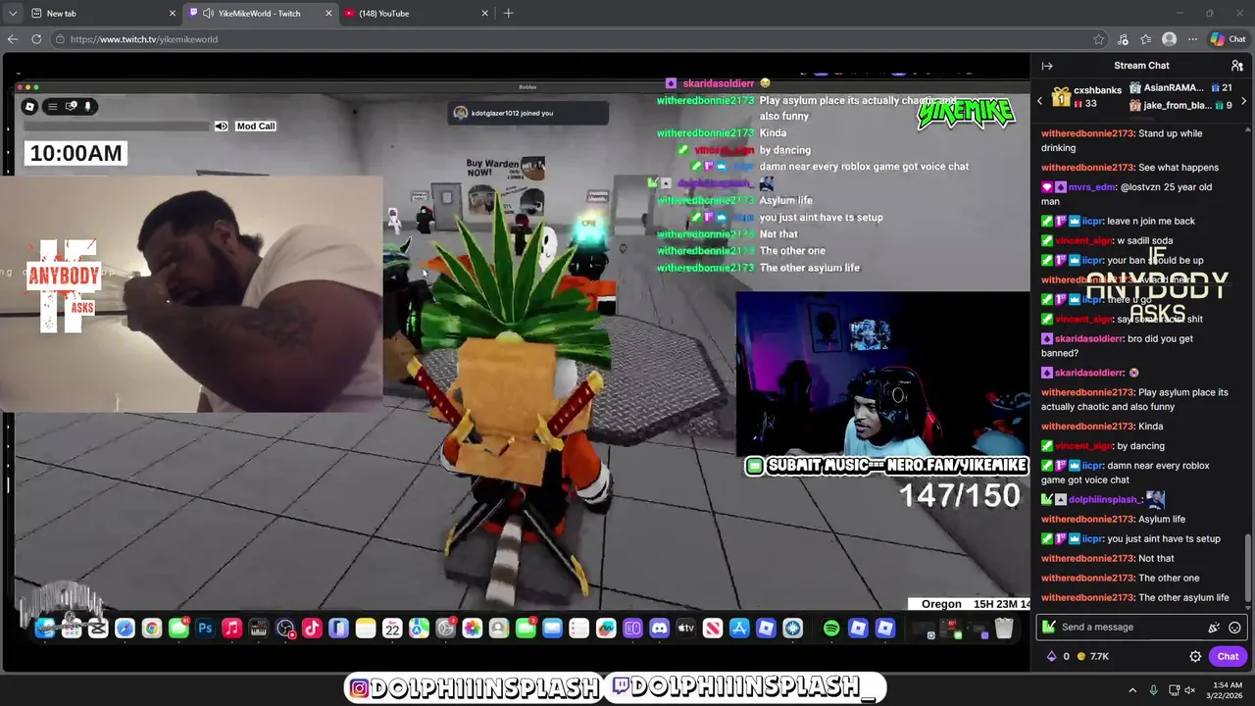Toggle the Roblox microphone icon in stream
The width and height of the screenshot is (1255, 706).
[87, 106]
